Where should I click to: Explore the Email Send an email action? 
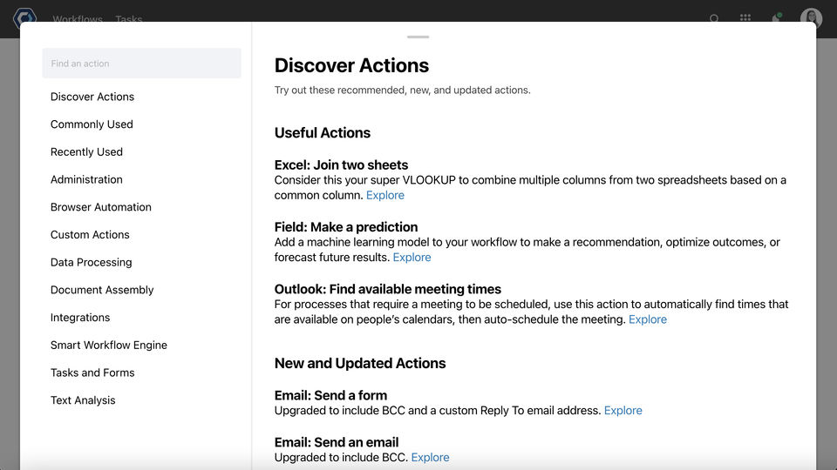431,458
